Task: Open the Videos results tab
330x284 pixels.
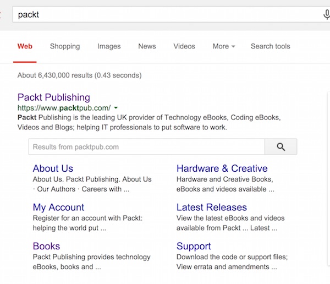Action: pyautogui.click(x=184, y=46)
